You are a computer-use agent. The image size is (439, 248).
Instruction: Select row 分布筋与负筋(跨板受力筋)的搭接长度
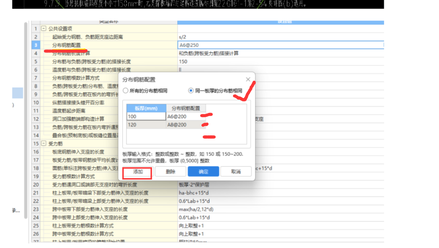[x=109, y=62]
